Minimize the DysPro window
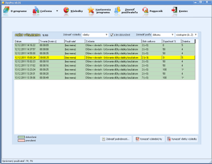 point(196,2)
